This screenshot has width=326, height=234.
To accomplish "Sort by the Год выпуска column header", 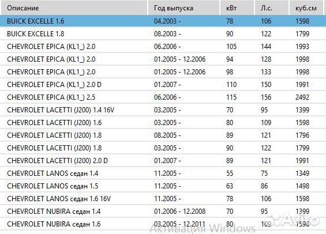I will (184, 8).
